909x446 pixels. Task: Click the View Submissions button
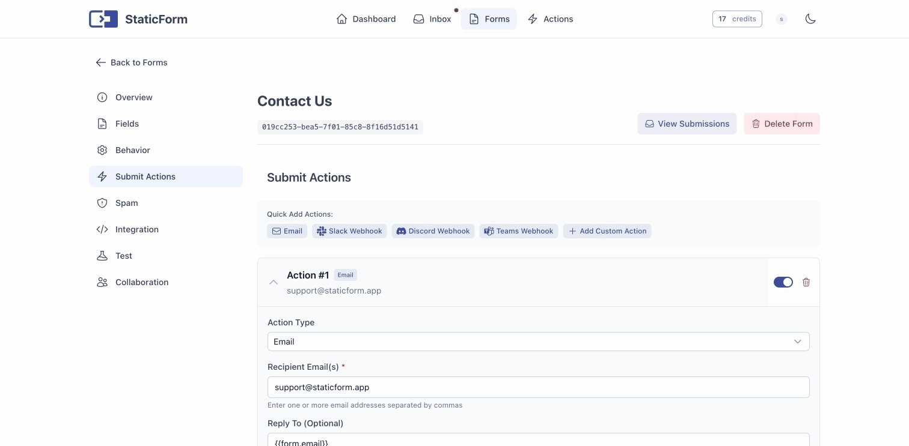point(687,124)
